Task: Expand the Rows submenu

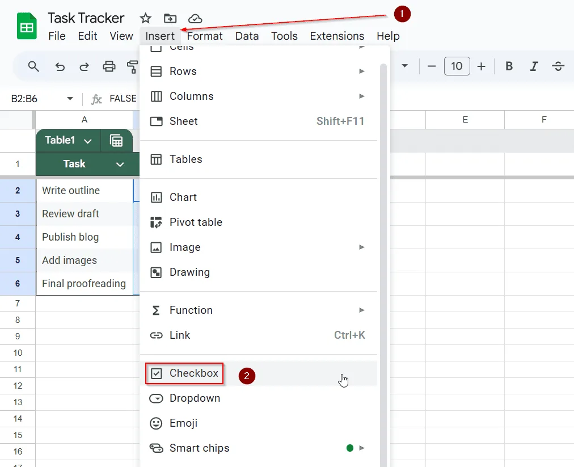Action: tap(259, 71)
